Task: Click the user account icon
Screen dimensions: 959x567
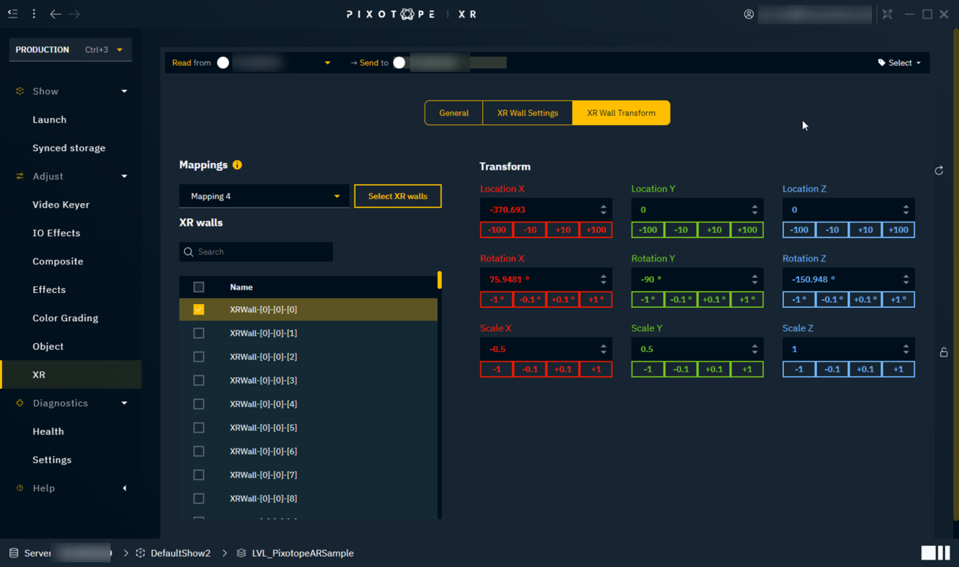Action: click(749, 14)
